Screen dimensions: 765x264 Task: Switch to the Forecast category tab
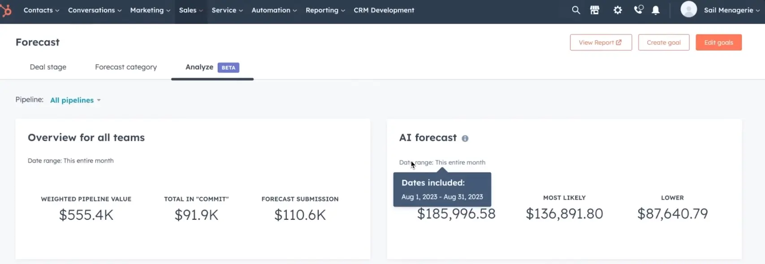coord(126,67)
